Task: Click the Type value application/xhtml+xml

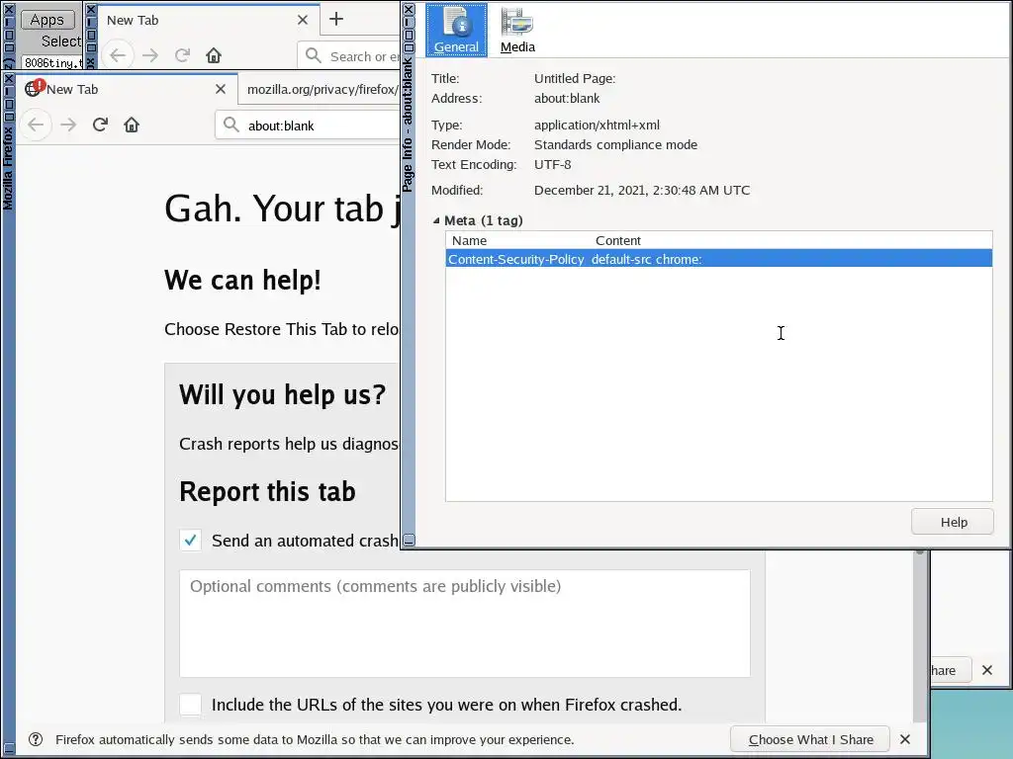Action: coord(597,125)
